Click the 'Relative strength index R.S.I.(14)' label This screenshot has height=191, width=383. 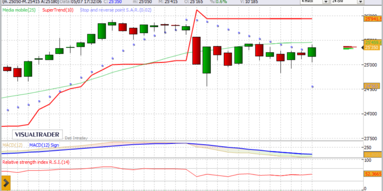36,162
